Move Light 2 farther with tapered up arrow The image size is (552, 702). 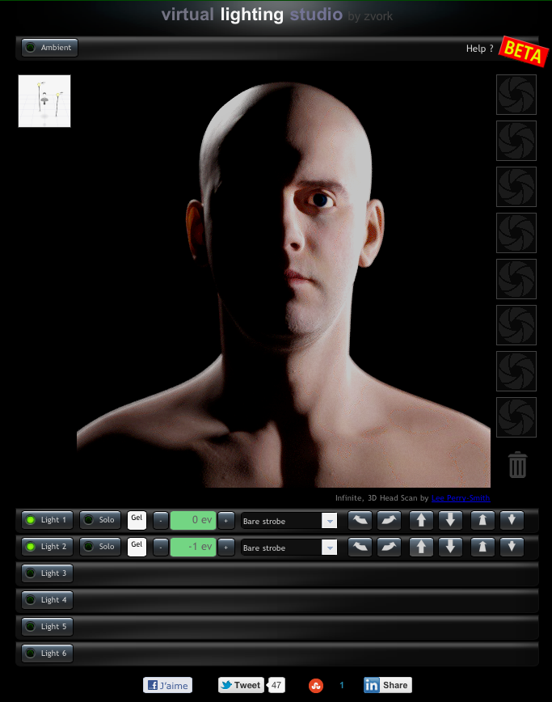coord(482,547)
